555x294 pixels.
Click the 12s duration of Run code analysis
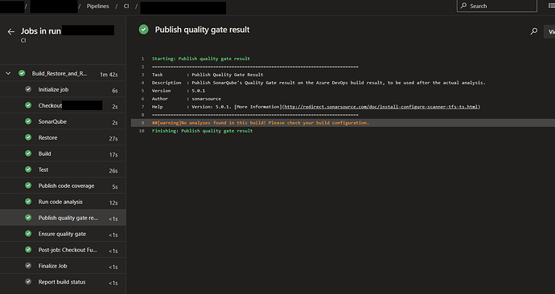pyautogui.click(x=113, y=203)
